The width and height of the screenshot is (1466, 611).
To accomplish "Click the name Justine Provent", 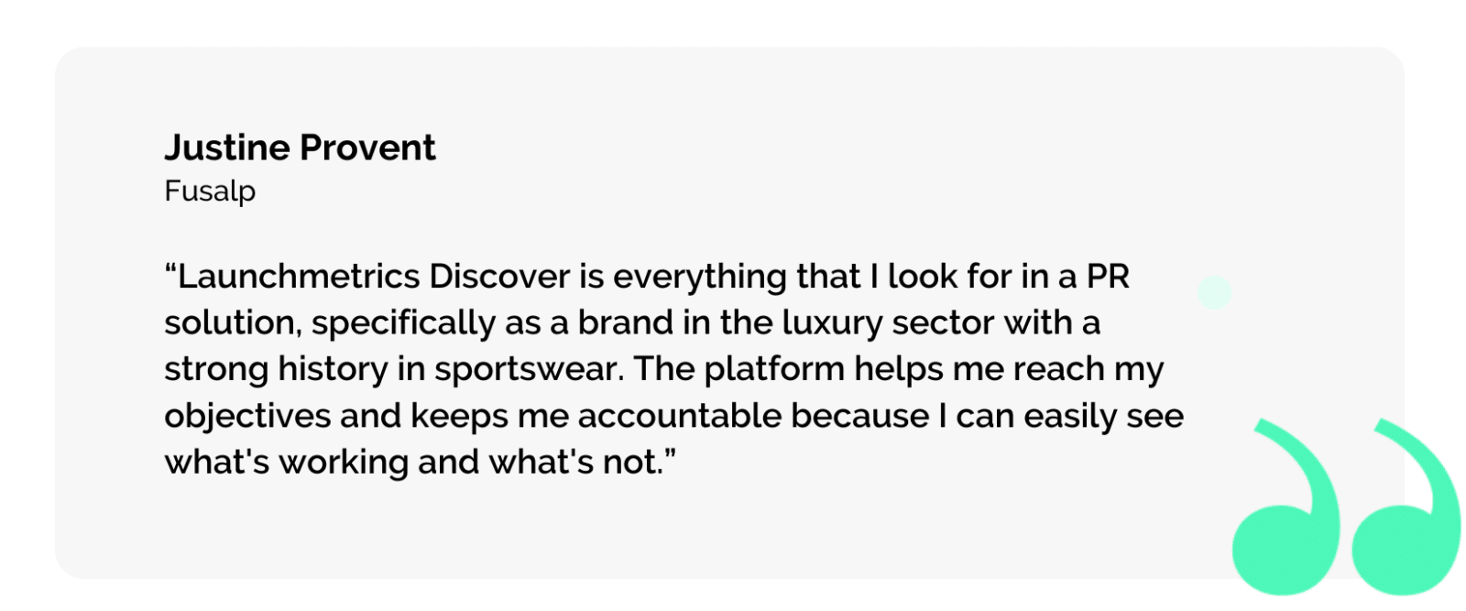I will click(300, 147).
